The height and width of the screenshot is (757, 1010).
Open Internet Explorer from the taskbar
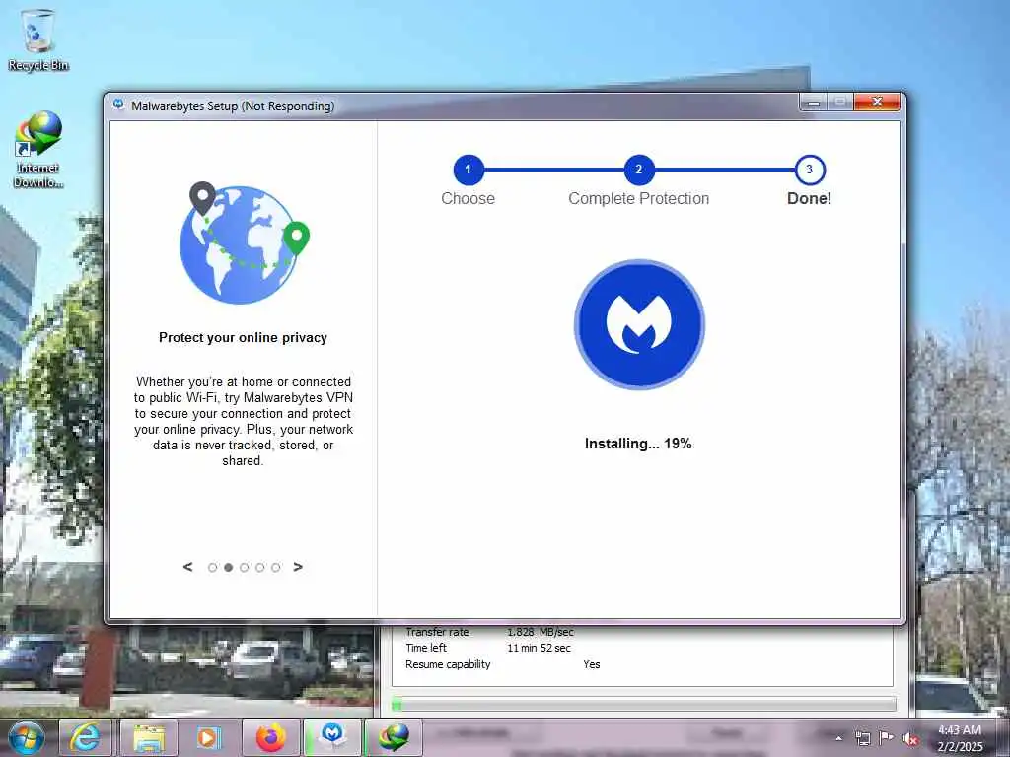tap(86, 737)
